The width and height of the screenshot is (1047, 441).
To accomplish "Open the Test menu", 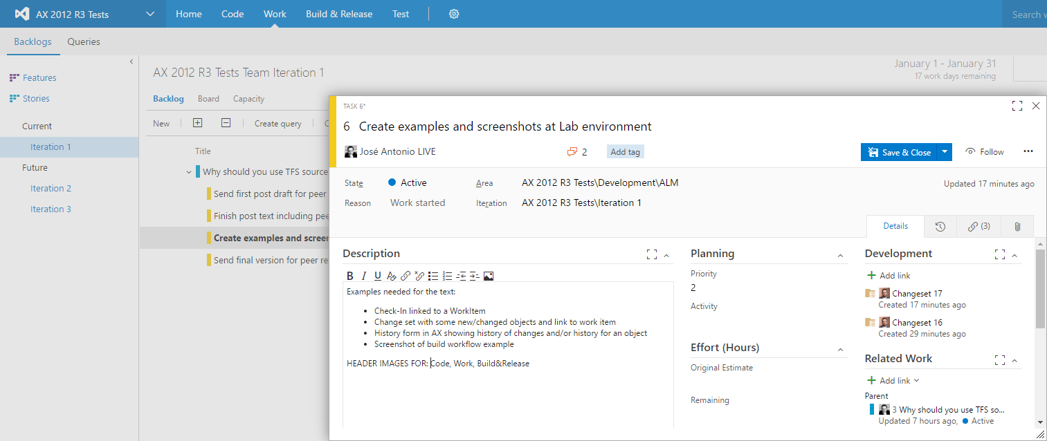I will coord(401,14).
